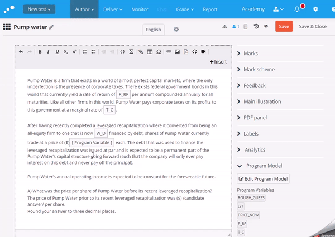Insert a video clip icon
This screenshot has height=237, width=335.
203,52
